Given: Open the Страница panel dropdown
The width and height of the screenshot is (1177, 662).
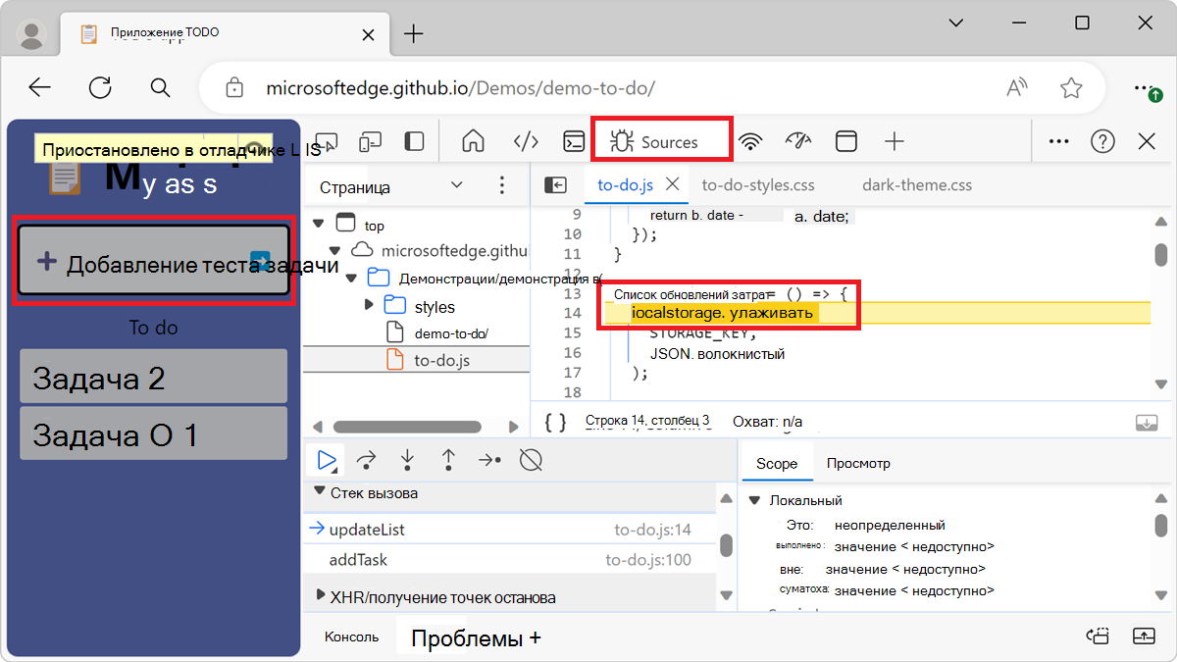Looking at the screenshot, I should (455, 184).
